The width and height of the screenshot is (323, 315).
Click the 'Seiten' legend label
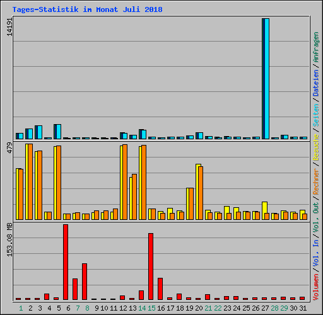(x=316, y=115)
